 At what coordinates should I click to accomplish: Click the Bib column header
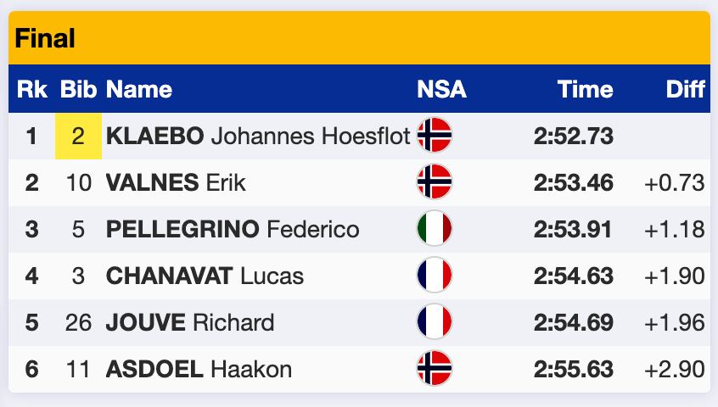point(78,89)
